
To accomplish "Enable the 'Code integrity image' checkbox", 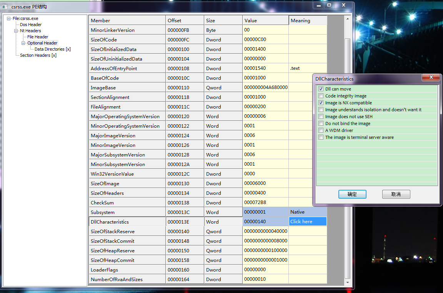I will coord(321,96).
